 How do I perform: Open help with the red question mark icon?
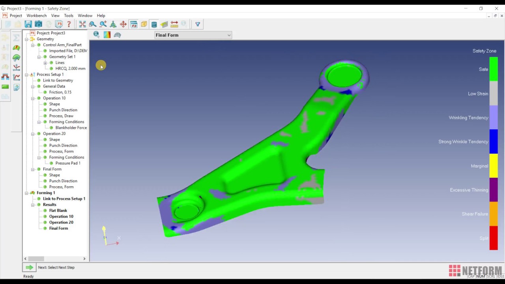69,24
